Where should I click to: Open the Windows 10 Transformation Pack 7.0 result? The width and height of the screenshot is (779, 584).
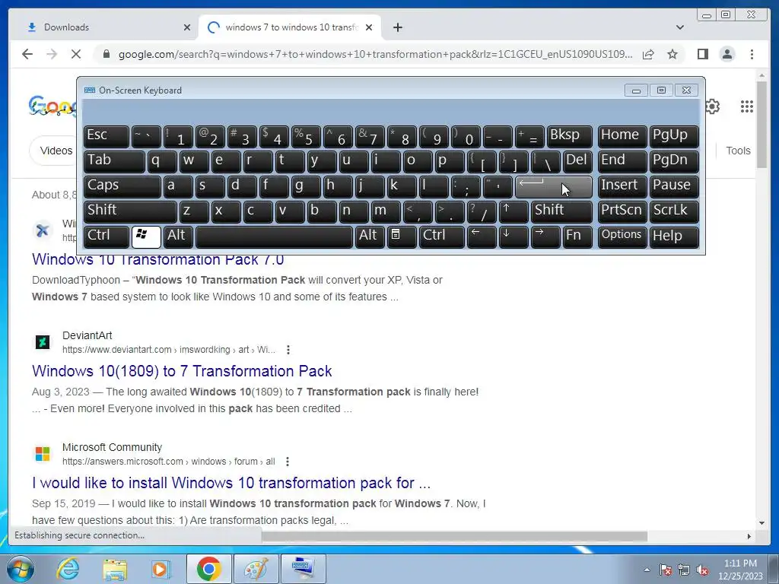point(157,259)
